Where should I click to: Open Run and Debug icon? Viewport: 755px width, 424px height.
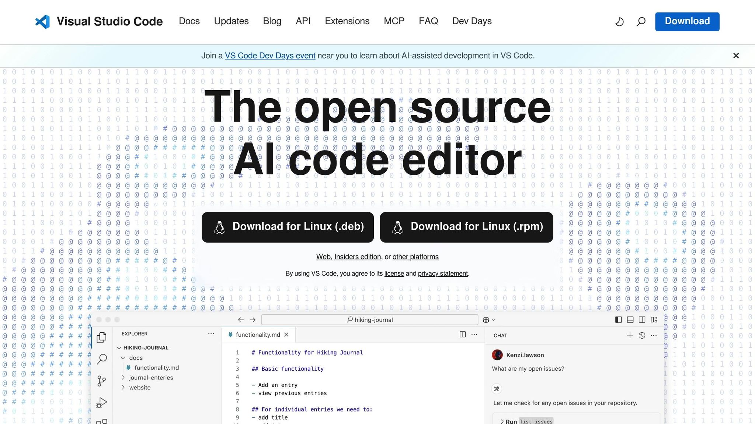point(101,403)
